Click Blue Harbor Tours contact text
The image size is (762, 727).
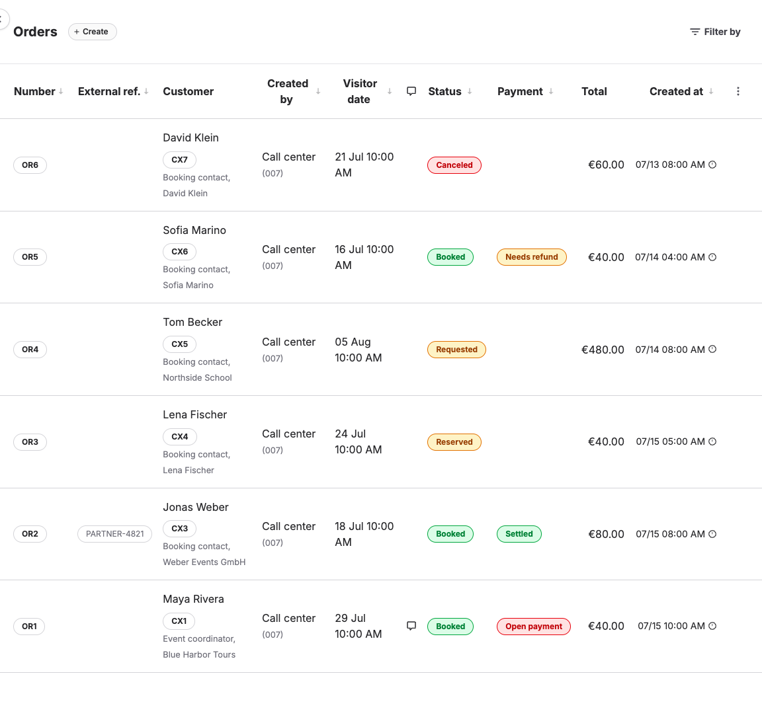tap(198, 655)
